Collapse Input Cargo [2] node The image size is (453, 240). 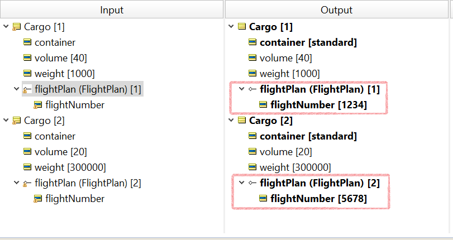tap(6, 120)
